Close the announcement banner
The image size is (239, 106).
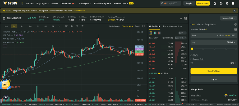235,11
